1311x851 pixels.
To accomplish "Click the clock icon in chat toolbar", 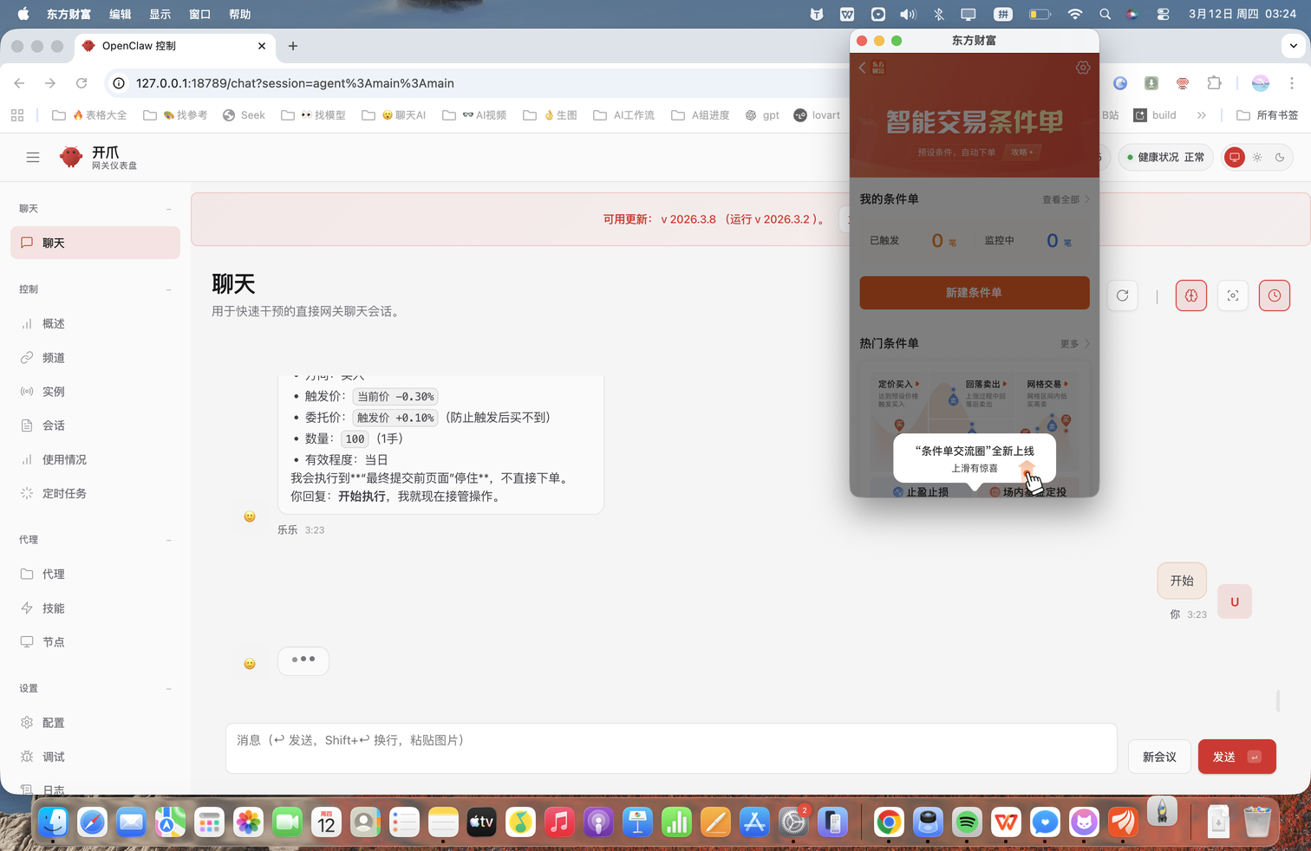I will point(1274,296).
